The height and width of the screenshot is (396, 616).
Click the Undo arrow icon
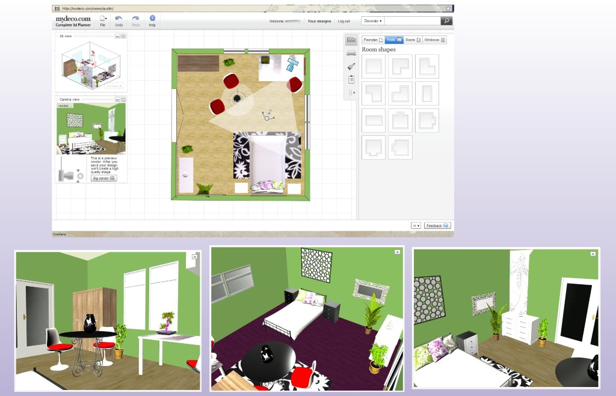(119, 18)
